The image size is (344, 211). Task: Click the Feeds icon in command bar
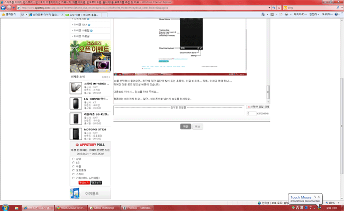point(272,14)
